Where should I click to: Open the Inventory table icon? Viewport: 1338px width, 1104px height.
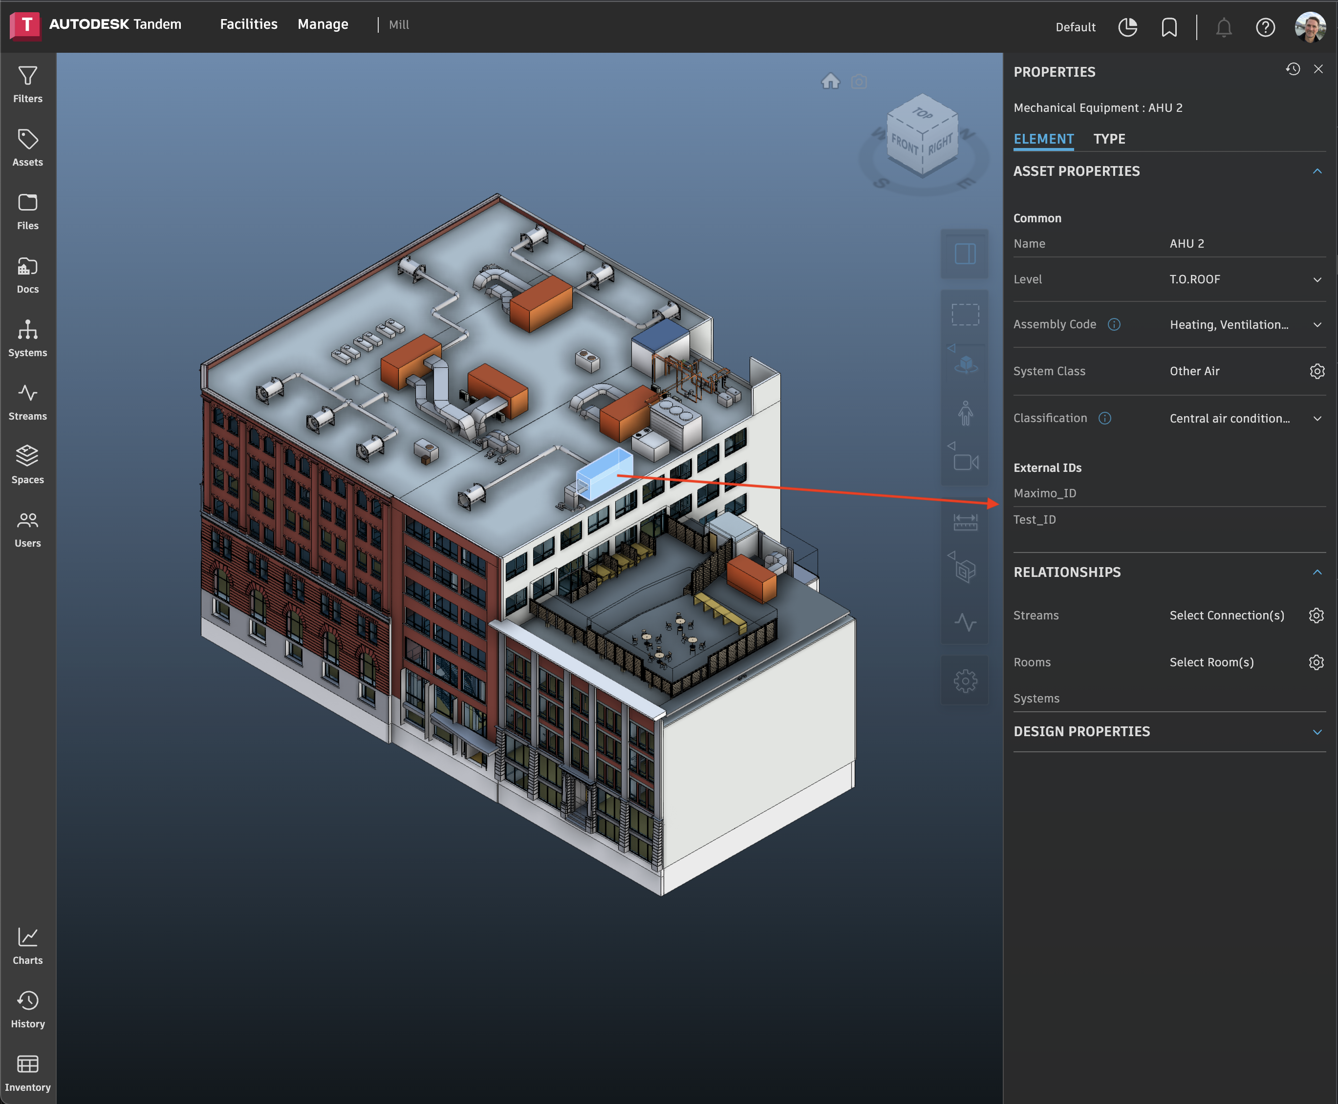[27, 1073]
